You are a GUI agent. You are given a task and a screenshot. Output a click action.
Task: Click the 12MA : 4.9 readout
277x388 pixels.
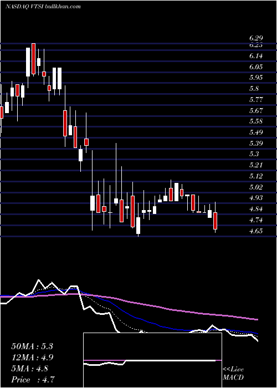coord(32,358)
